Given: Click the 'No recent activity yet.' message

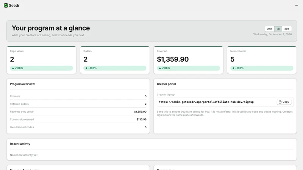Looking at the screenshot, I should 24,155.
